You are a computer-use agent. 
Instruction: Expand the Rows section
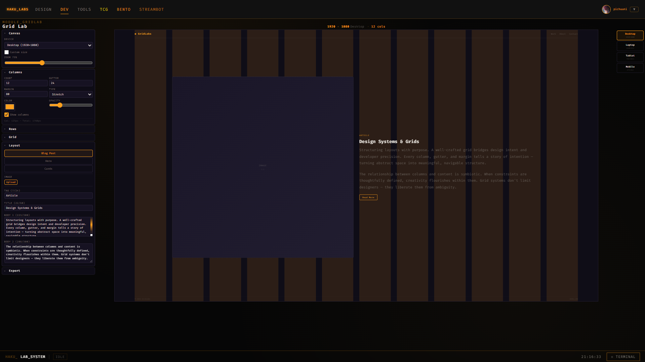pyautogui.click(x=13, y=129)
